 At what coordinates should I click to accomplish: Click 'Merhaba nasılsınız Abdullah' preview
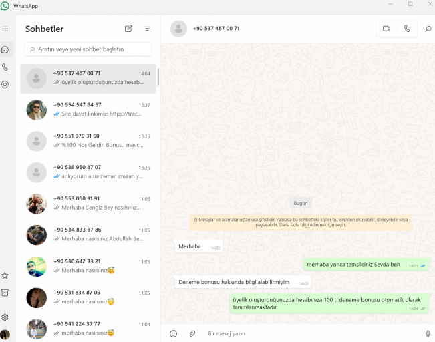pos(102,239)
